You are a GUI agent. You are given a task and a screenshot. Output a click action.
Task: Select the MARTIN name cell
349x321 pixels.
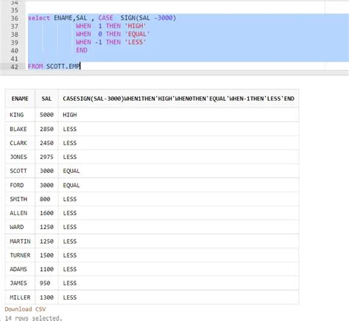[x=20, y=241]
